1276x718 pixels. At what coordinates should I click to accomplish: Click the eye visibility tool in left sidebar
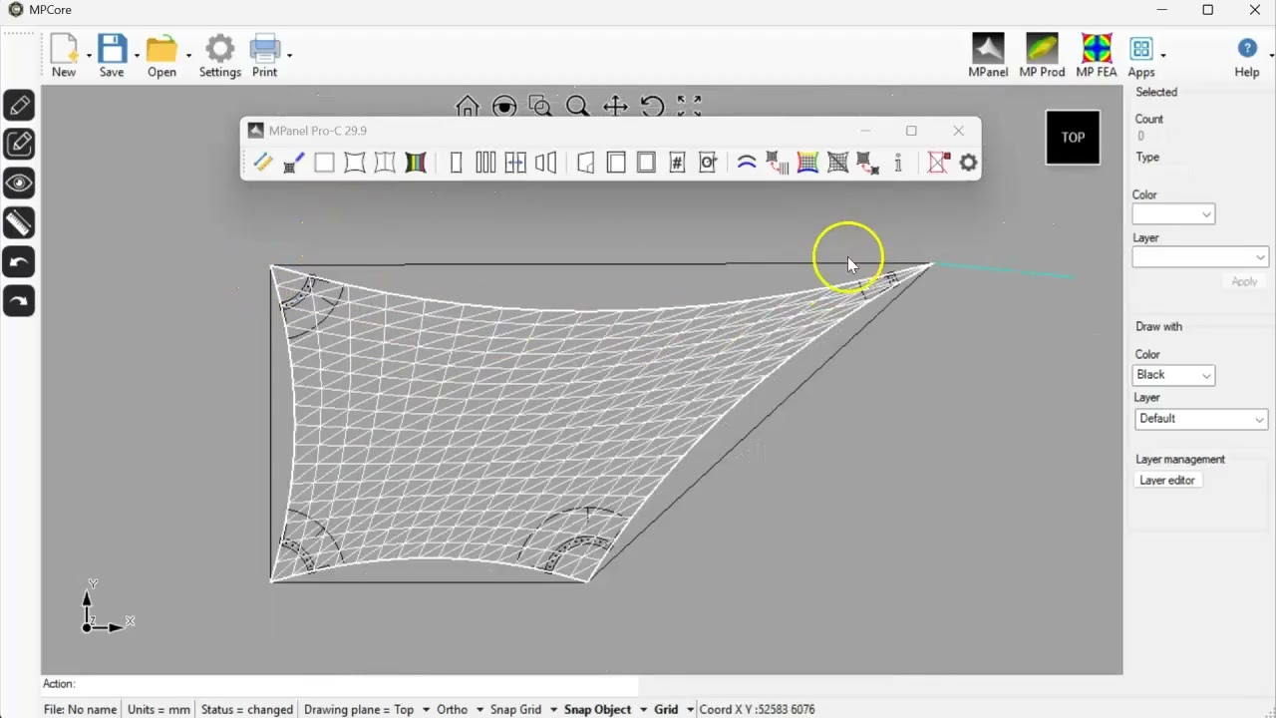pyautogui.click(x=20, y=183)
